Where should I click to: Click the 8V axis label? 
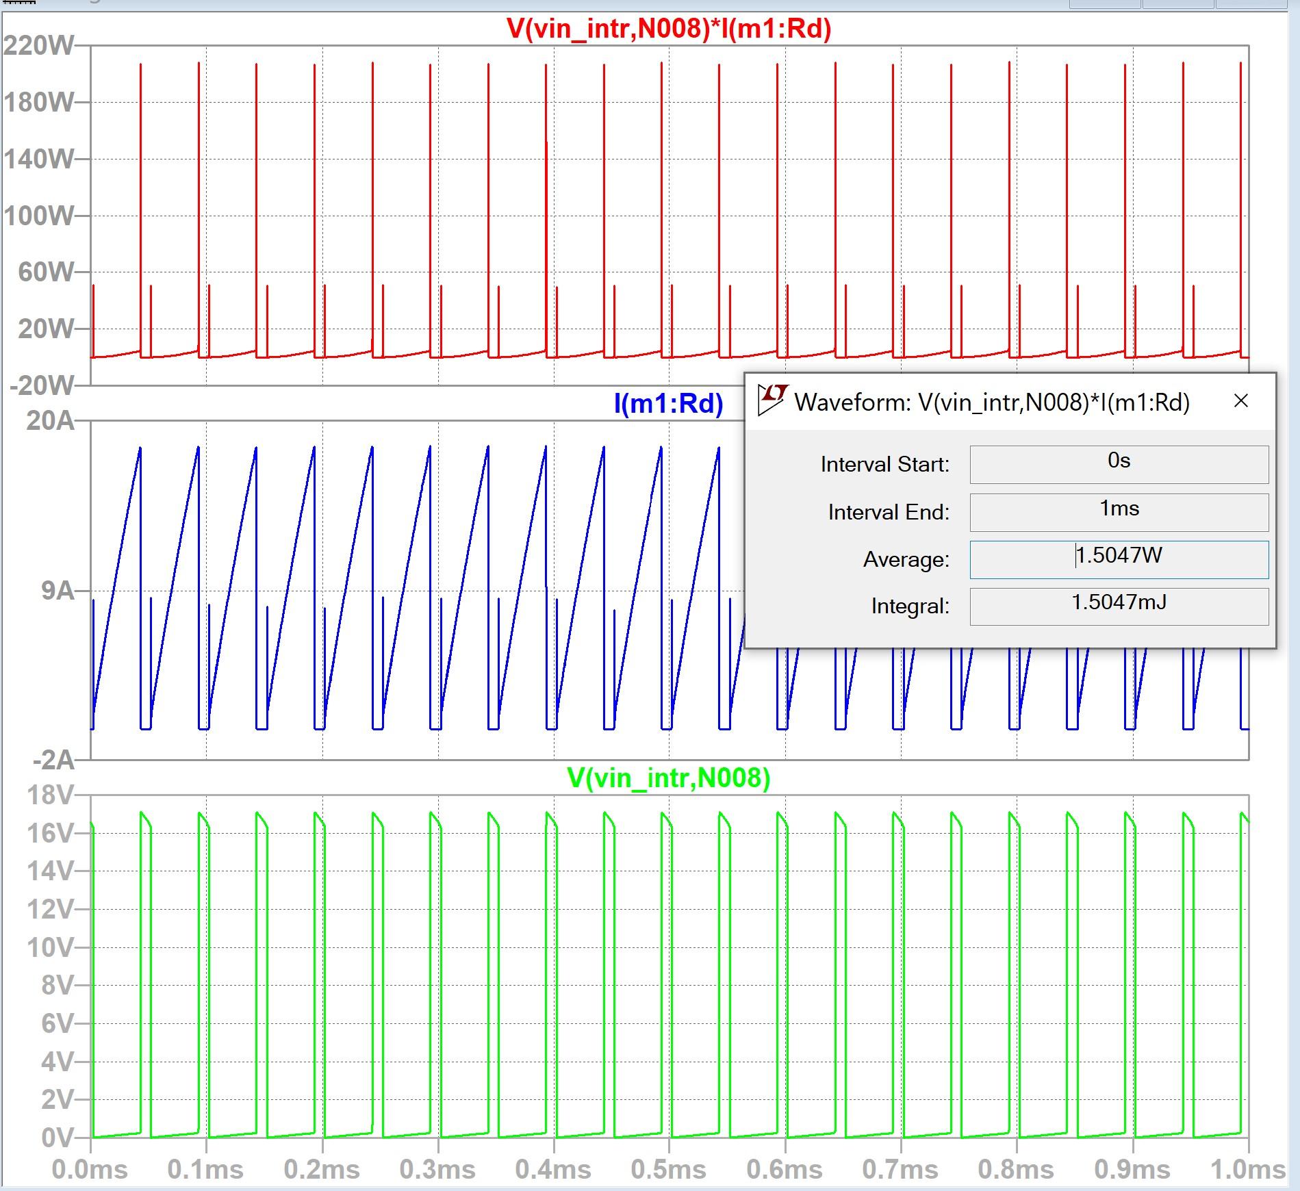pos(58,986)
